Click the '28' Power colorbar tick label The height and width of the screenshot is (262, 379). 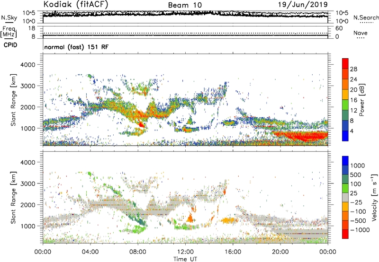click(353, 69)
